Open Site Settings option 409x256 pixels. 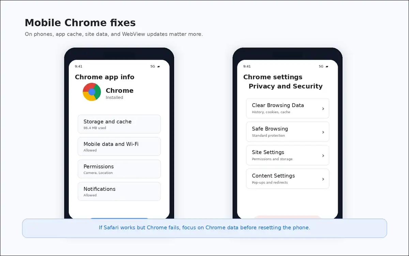[288, 155]
